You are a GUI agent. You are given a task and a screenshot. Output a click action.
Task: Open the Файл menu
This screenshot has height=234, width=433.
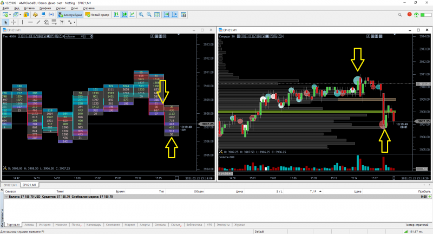click(6, 8)
